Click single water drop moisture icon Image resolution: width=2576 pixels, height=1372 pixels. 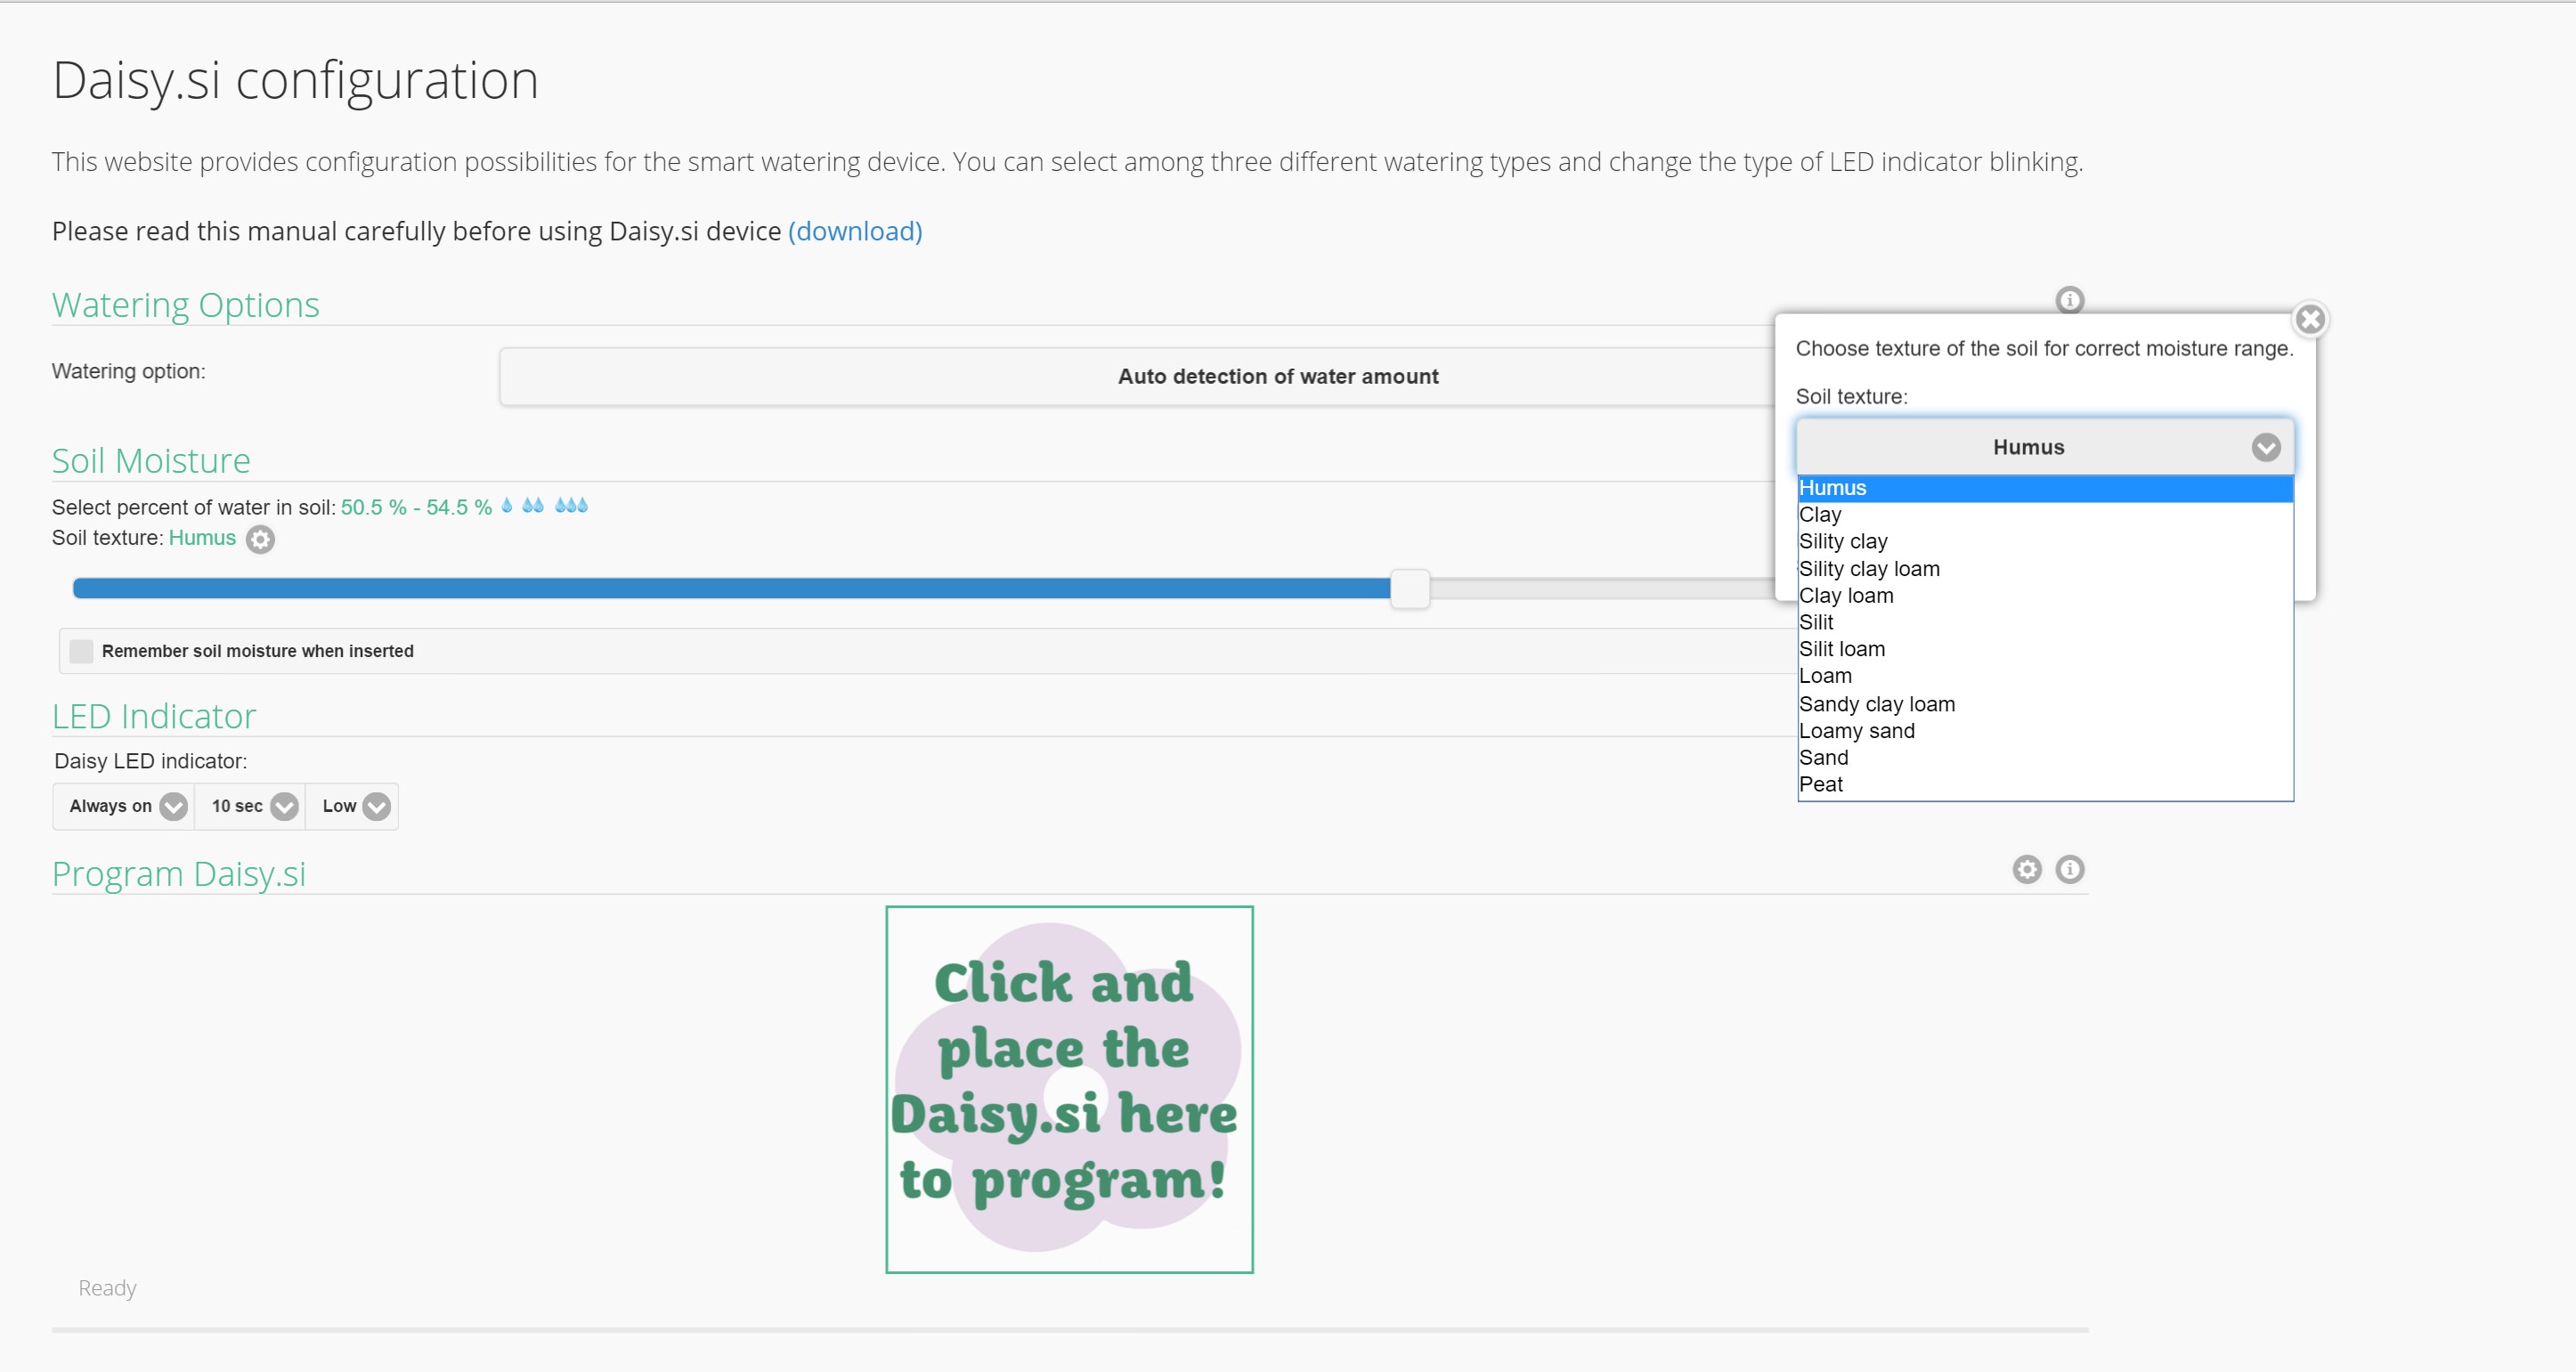click(507, 506)
